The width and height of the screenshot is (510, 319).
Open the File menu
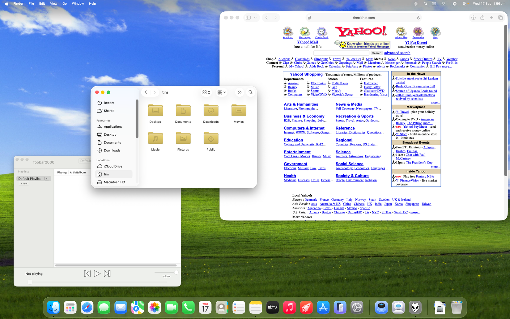point(31,4)
